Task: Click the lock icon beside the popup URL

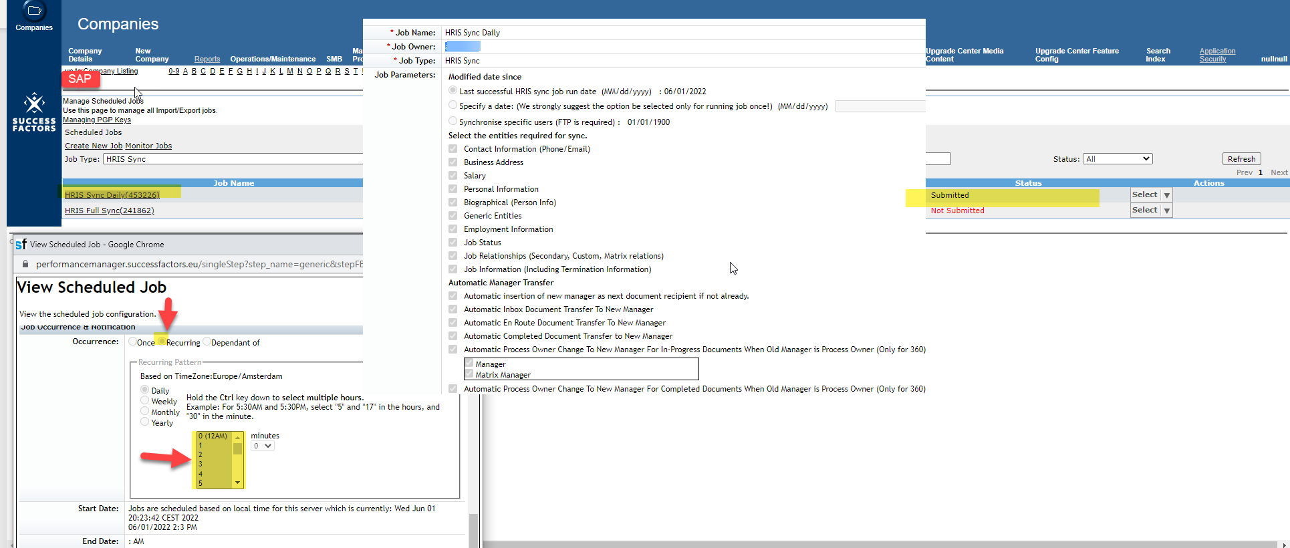Action: click(x=25, y=264)
